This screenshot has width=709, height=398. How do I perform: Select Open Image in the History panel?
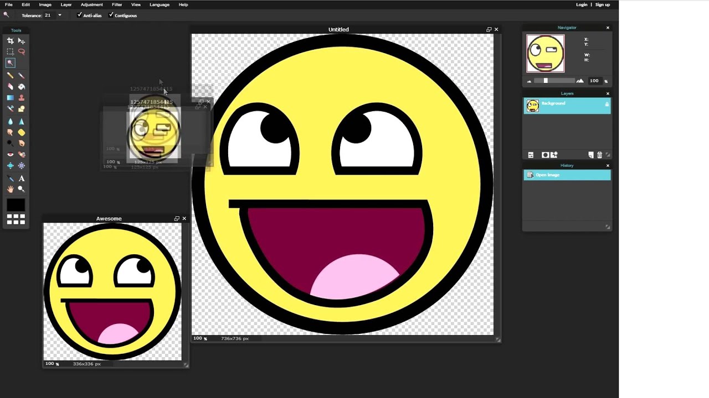click(547, 175)
